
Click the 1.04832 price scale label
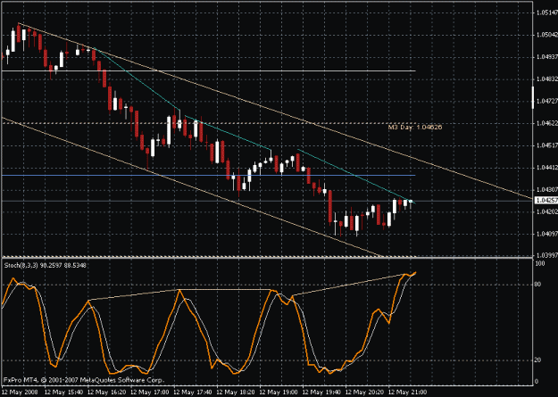tap(547, 79)
